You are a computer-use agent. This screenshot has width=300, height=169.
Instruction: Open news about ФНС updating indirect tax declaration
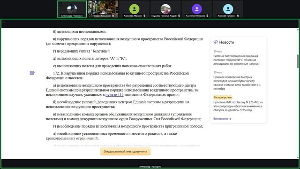(236, 60)
